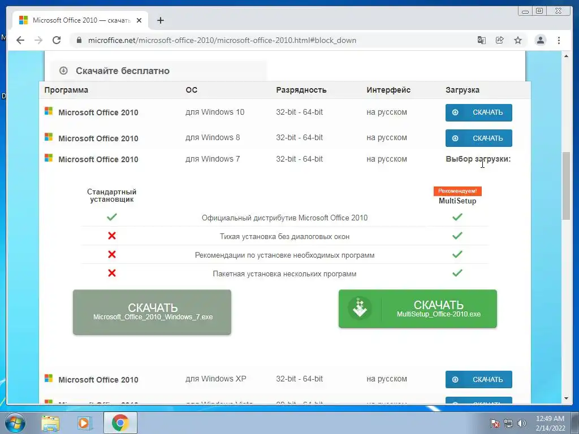The height and width of the screenshot is (434, 579).
Task: Click 'Стандартный установщик' heading
Action: click(x=111, y=196)
